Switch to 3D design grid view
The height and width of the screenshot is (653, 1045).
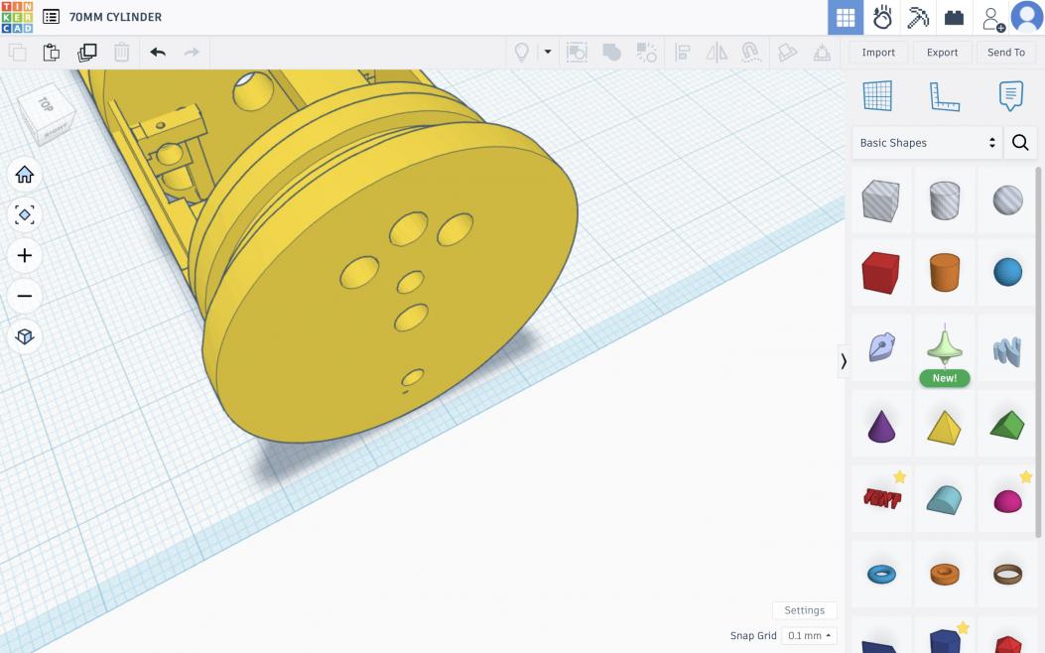[x=846, y=18]
